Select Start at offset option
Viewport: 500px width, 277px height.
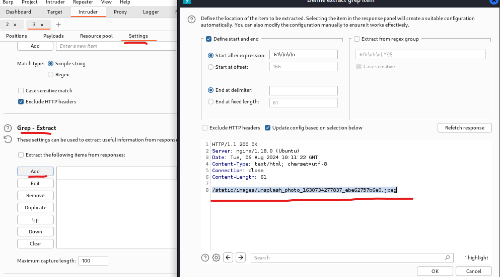211,67
